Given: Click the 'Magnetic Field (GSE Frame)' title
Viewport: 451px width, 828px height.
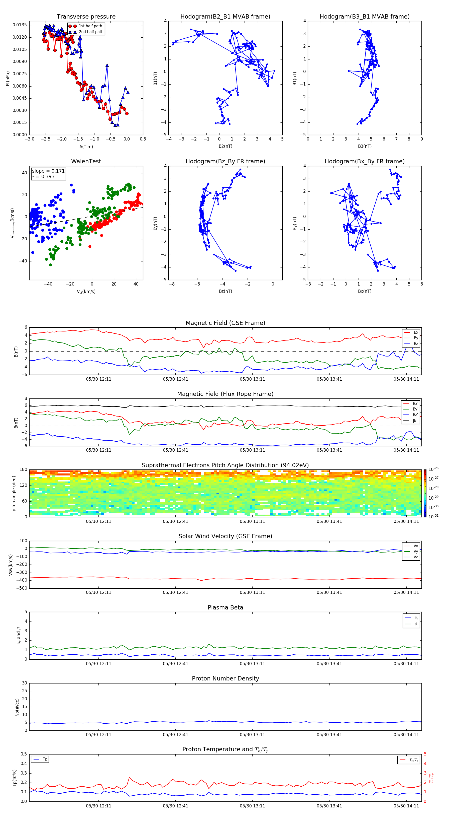Looking at the screenshot, I should click(x=225, y=323).
